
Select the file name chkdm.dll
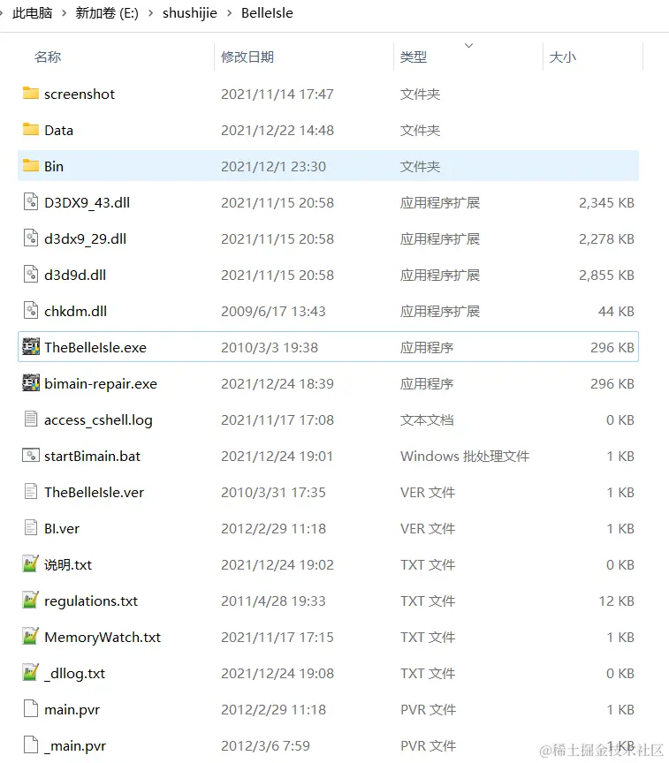pyautogui.click(x=75, y=312)
